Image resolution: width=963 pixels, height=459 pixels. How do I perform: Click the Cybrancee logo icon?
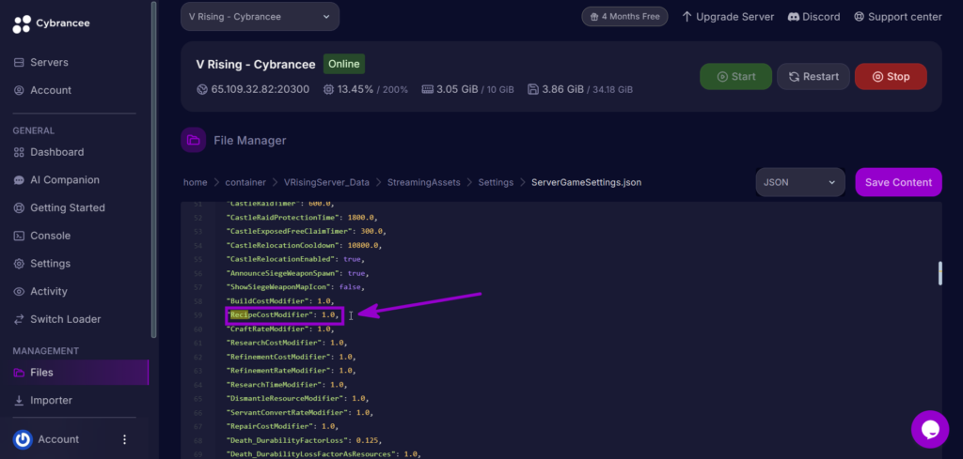(x=22, y=23)
